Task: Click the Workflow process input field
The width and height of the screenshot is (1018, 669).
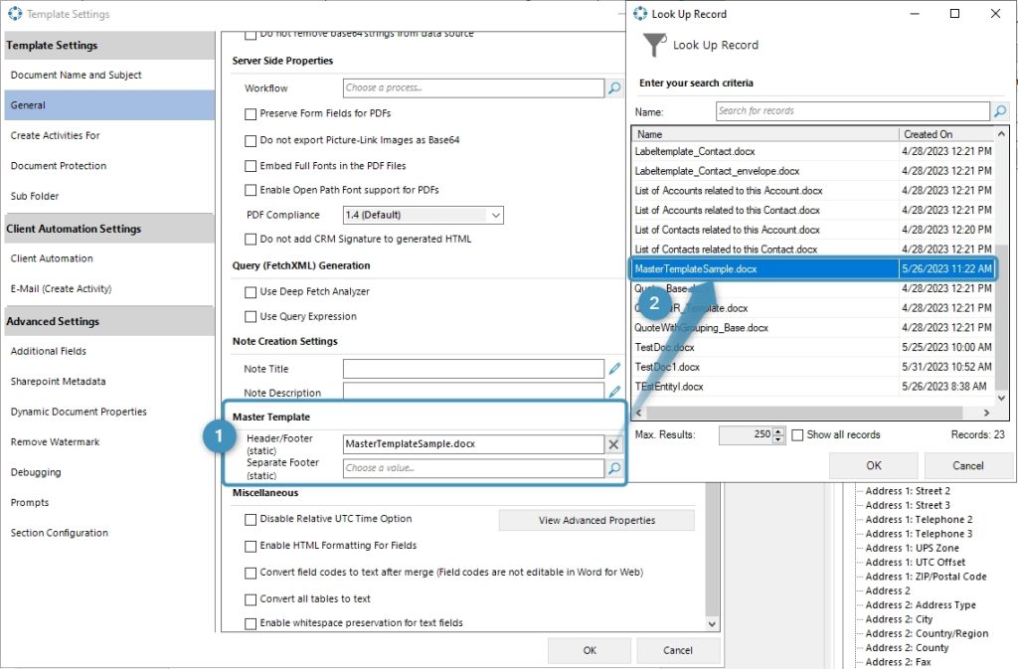Action: [473, 88]
